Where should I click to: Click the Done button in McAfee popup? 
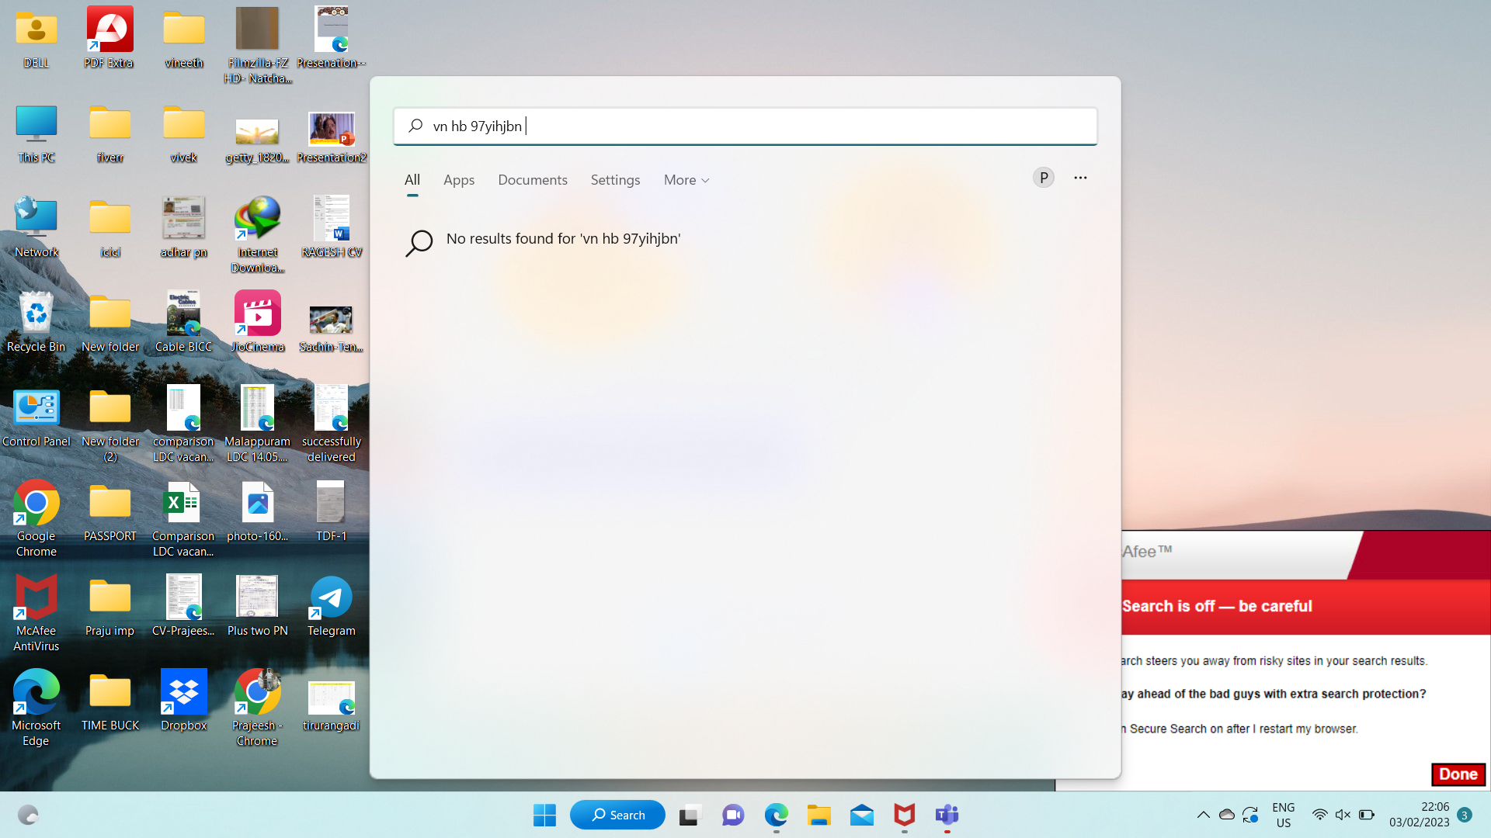pos(1458,774)
